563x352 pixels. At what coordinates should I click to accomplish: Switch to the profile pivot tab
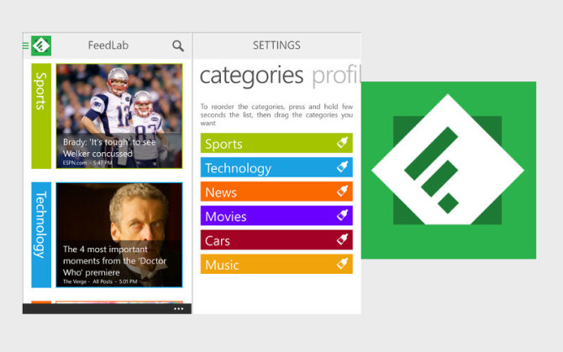click(x=336, y=76)
